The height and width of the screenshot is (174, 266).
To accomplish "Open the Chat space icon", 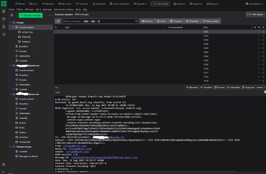I will (x=4, y=34).
